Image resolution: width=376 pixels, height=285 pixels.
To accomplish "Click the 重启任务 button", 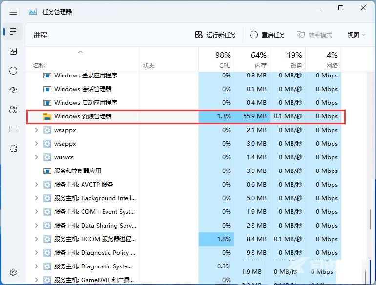I will click(x=267, y=35).
